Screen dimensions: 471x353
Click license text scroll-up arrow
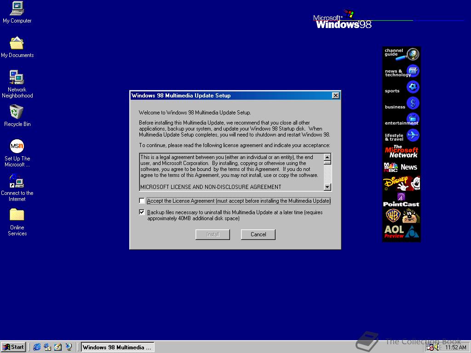tap(327, 157)
